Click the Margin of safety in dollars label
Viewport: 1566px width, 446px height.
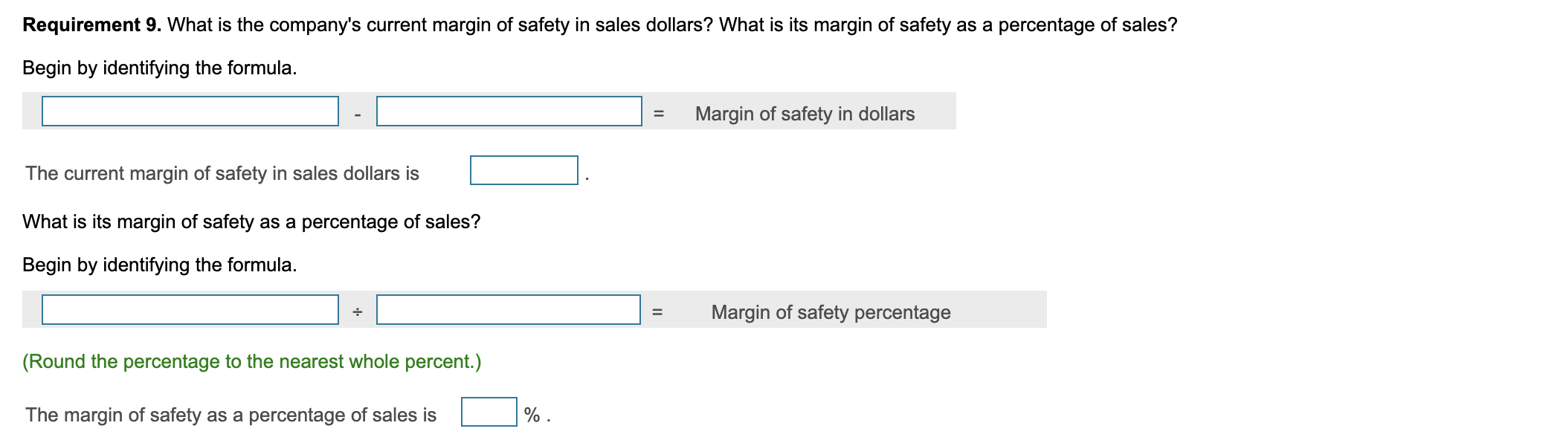pos(804,114)
